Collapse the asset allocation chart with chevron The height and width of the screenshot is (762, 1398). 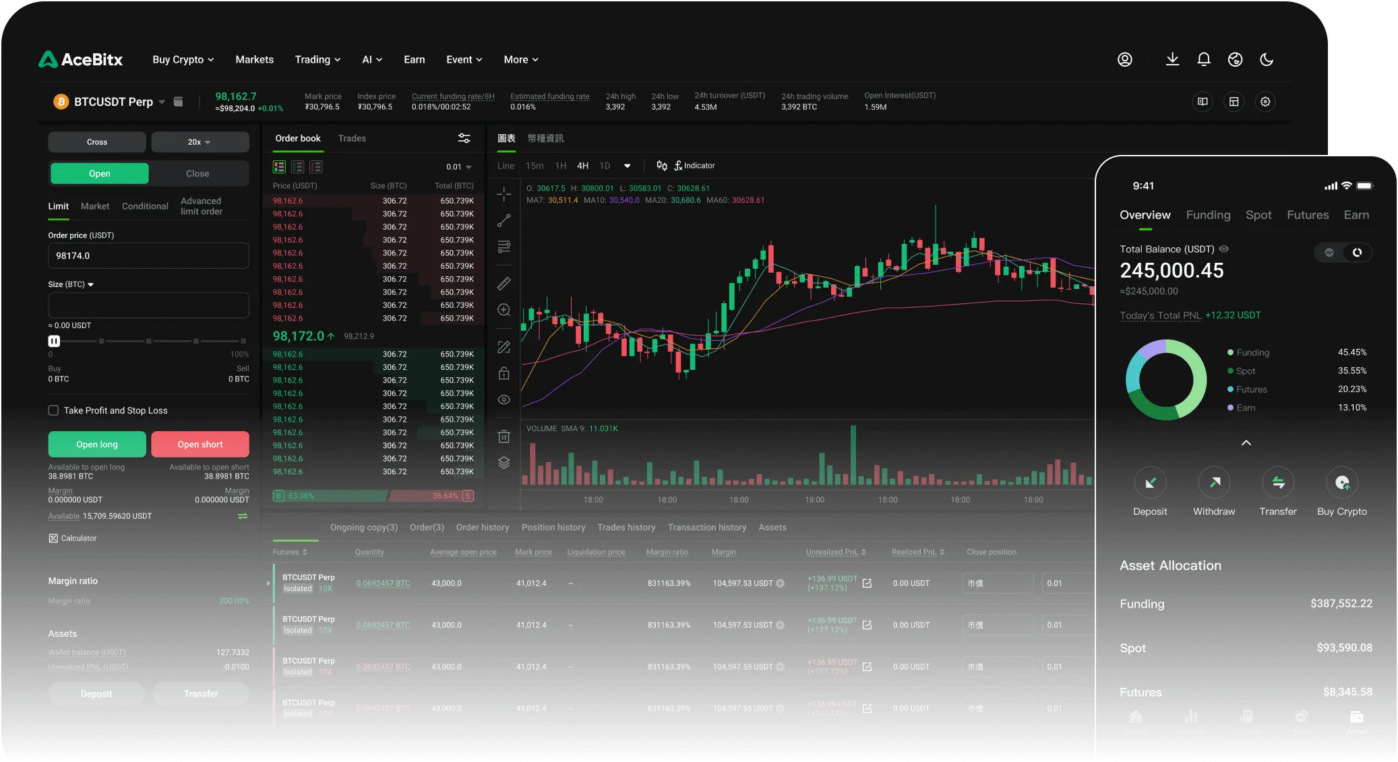(x=1246, y=443)
